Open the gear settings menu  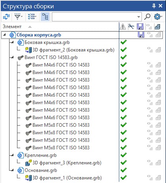(158, 17)
